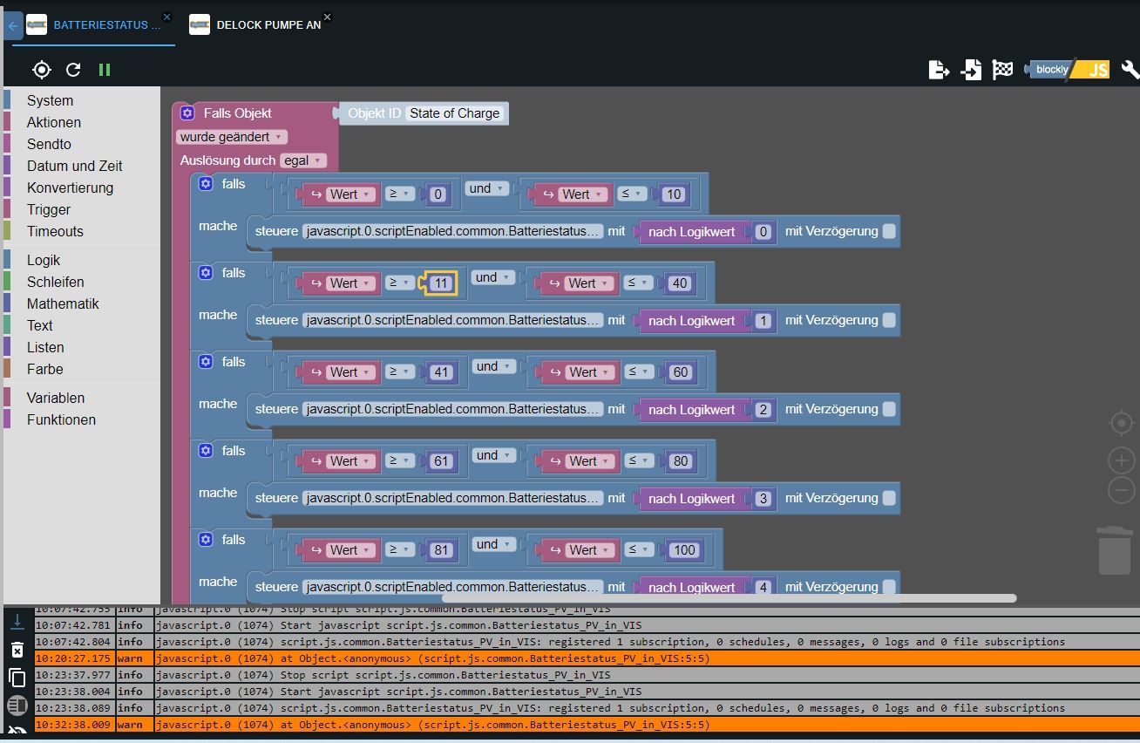Clear the log with the delete icon
1140x743 pixels.
point(17,650)
